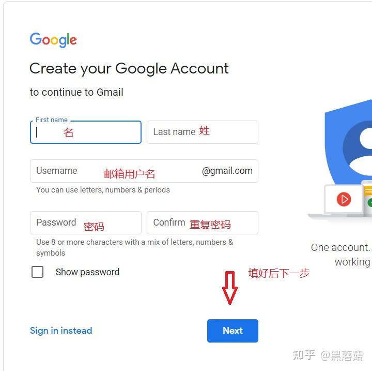Click the yellow icon above the green one
The height and width of the screenshot is (371, 372).
368,191
